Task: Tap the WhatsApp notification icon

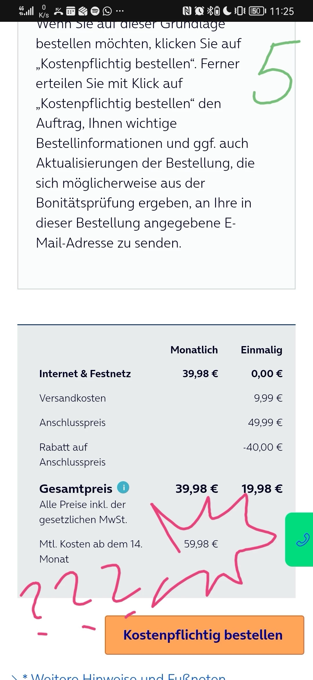Action: [107, 11]
